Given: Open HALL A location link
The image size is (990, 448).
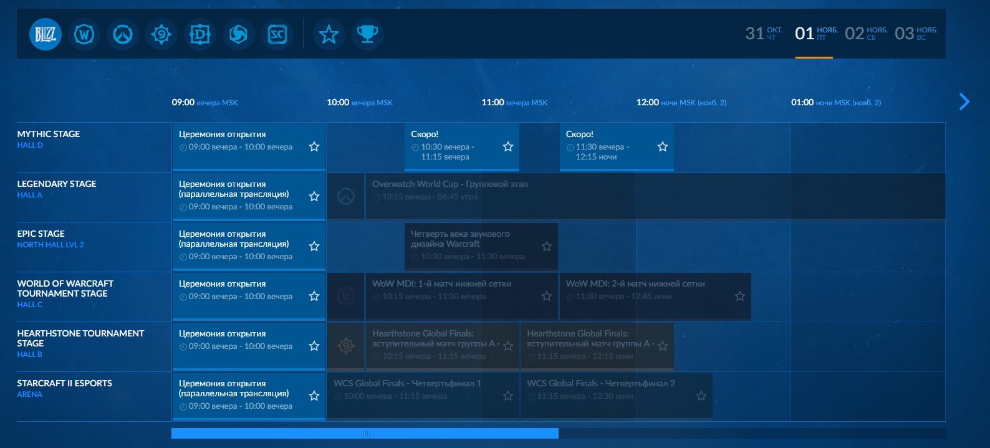Looking at the screenshot, I should point(30,195).
